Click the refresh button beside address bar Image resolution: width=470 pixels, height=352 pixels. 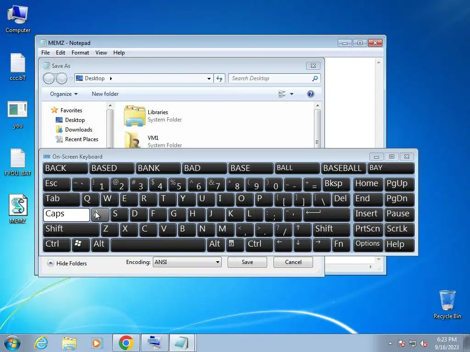[219, 78]
